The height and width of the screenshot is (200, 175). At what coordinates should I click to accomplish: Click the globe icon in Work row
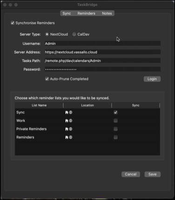coord(71,120)
